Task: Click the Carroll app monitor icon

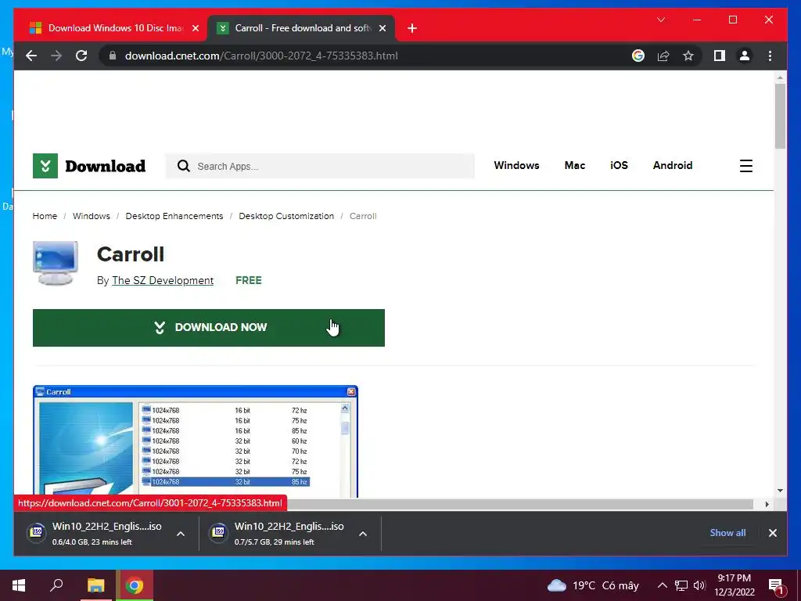Action: (56, 263)
